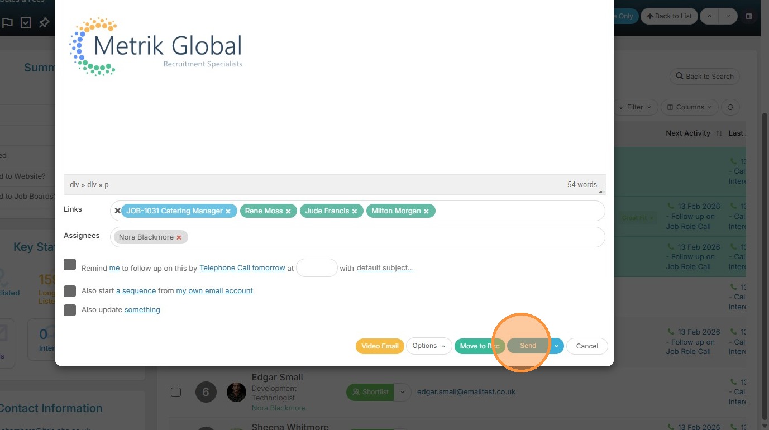Tick the Also start a sequence checkbox
The width and height of the screenshot is (769, 430).
[70, 291]
